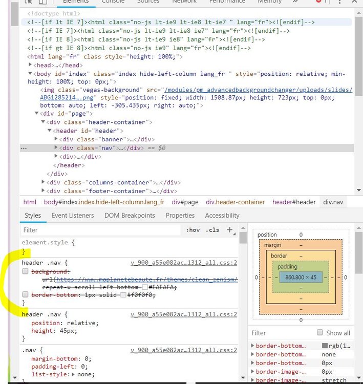Expand first border-bottom computed property
The height and width of the screenshot is (384, 363).
point(252,346)
